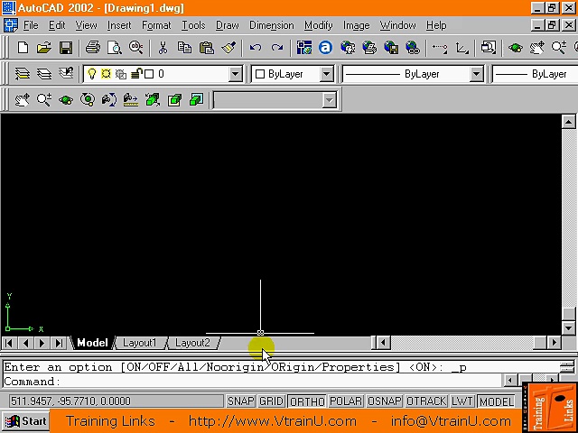The width and height of the screenshot is (578, 433).
Task: Disable ORTHO mode in status bar
Action: [307, 401]
